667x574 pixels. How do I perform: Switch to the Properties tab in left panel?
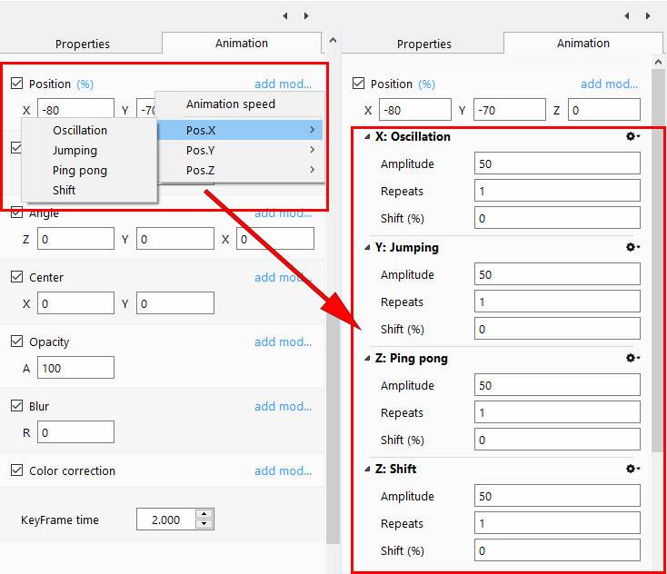[82, 44]
